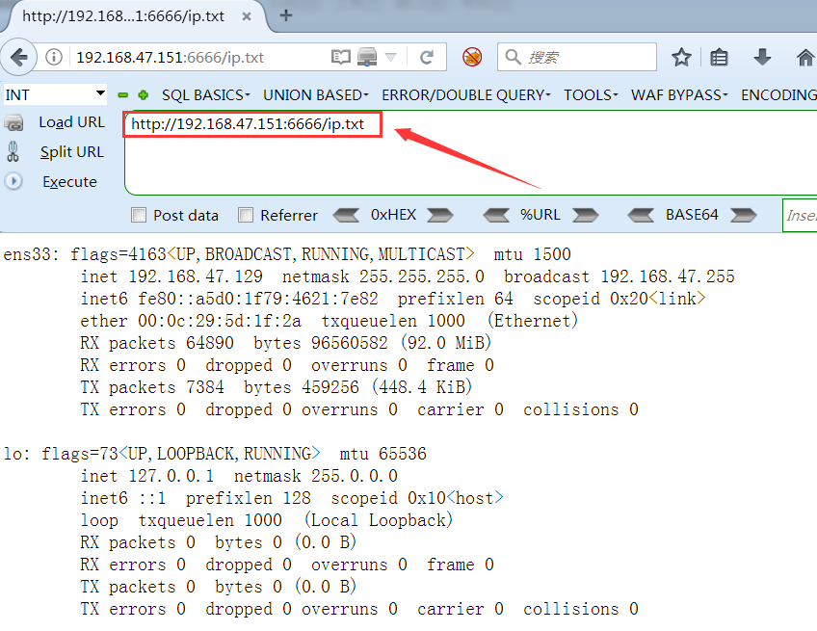Open ERROR/DOUBLE QUERY menu
Screen dimensions: 817x631
465,94
